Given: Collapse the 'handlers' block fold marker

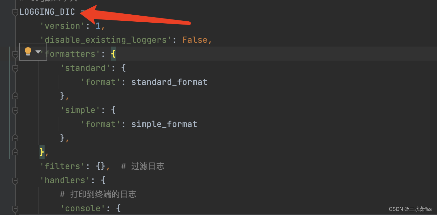Looking at the screenshot, I should tap(15, 180).
